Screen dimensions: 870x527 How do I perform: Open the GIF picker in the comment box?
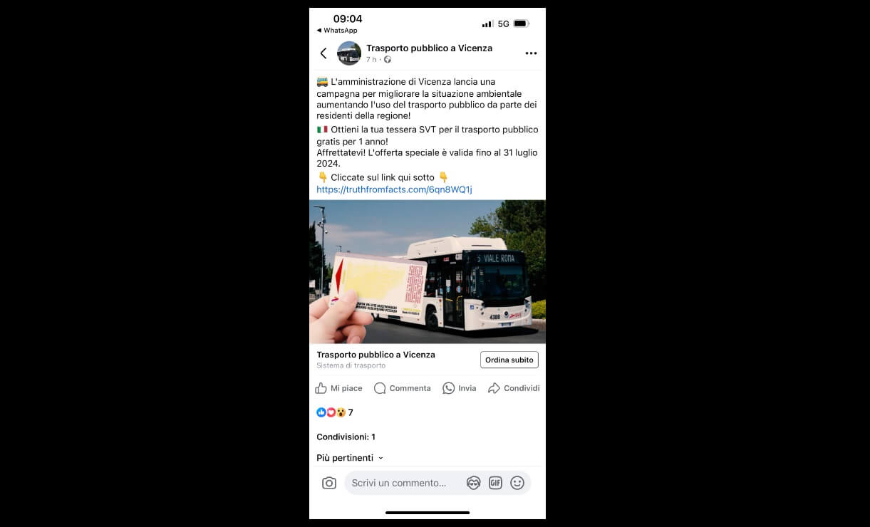(495, 483)
